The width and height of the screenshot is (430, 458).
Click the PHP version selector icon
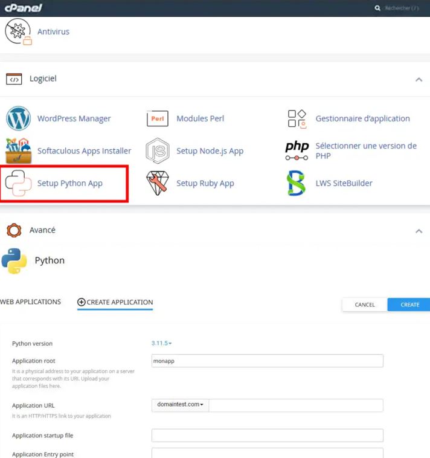(x=297, y=150)
